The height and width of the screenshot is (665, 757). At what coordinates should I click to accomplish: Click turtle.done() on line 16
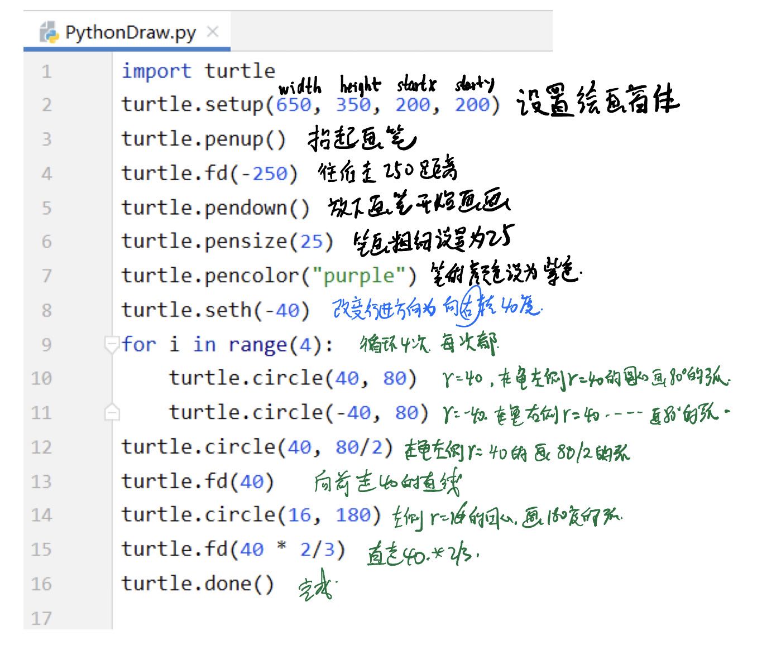(198, 584)
